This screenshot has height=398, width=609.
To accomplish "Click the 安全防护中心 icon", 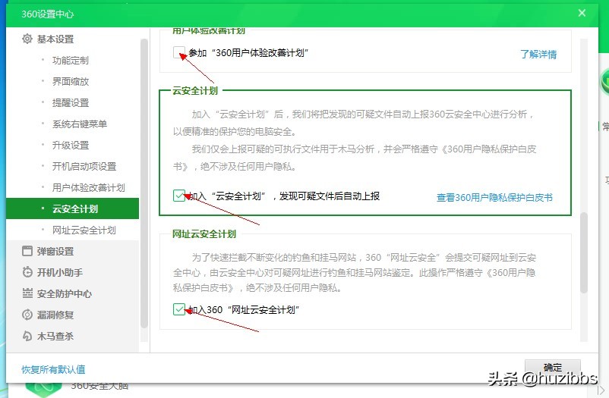I will [27, 293].
